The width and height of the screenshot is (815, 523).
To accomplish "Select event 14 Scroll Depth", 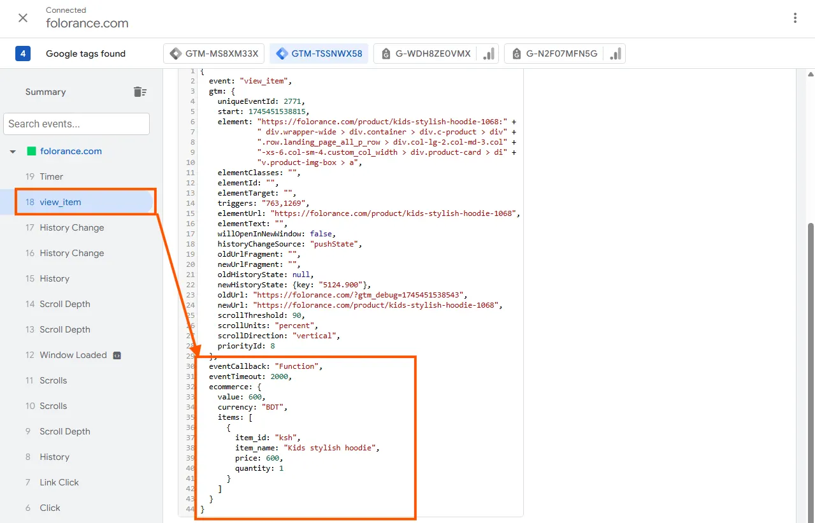I will point(78,304).
